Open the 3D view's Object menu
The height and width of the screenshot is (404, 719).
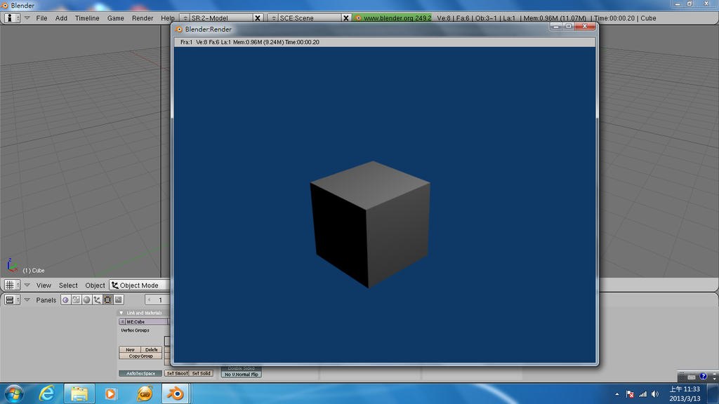point(95,285)
